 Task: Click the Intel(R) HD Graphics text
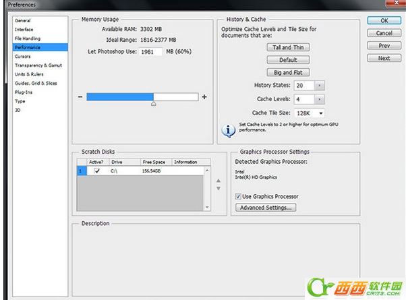pos(256,177)
